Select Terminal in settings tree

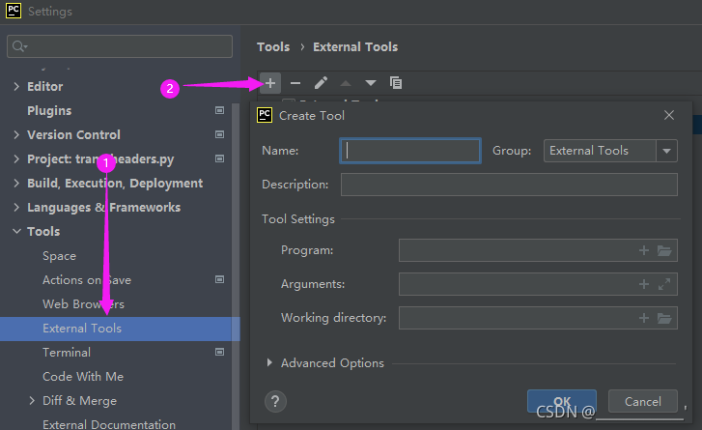coord(67,353)
